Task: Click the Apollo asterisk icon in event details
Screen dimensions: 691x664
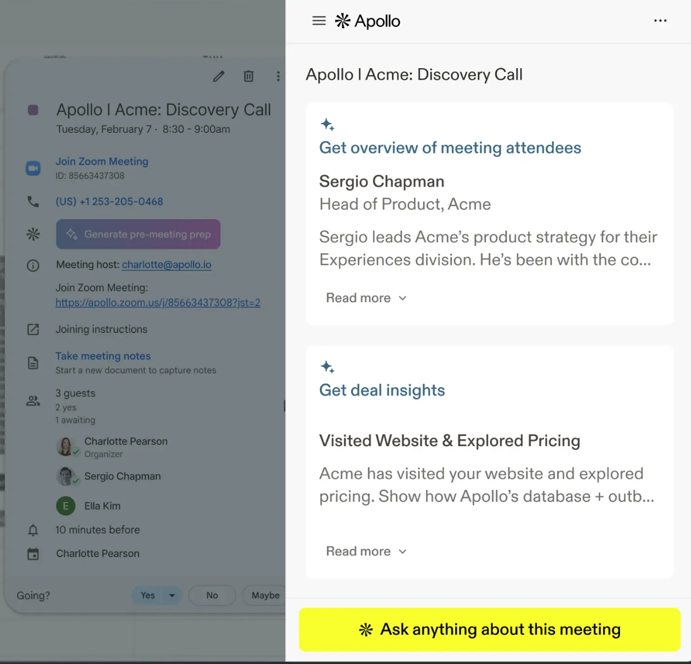Action: click(x=33, y=234)
